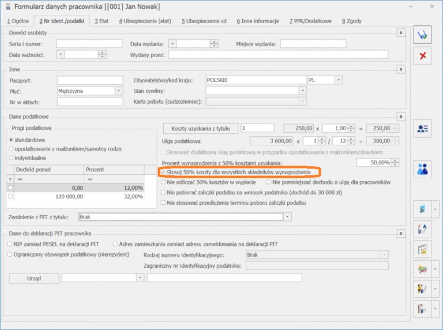This screenshot has height=330, width=443.
Task: Tick the checkbox in the 120 000,00 row
Action: (x=10, y=196)
